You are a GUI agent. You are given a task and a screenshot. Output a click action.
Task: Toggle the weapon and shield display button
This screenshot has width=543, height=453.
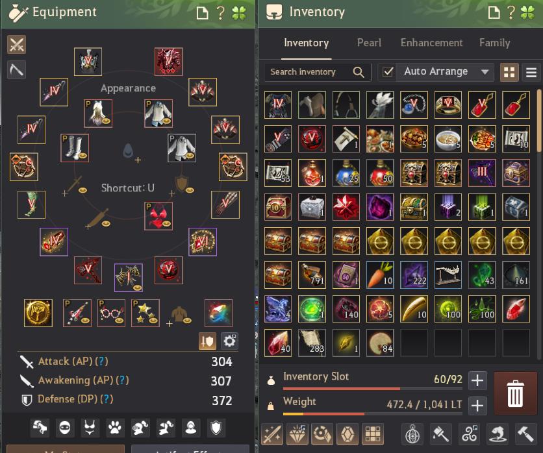click(207, 341)
